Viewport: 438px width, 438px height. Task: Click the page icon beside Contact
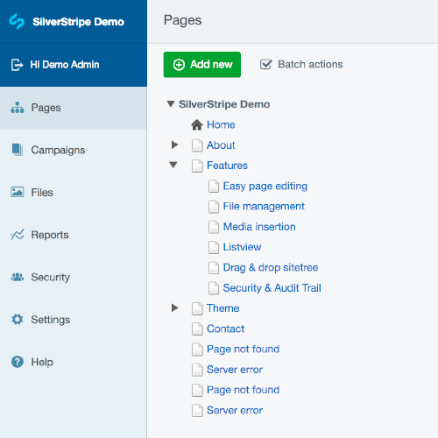click(x=197, y=329)
